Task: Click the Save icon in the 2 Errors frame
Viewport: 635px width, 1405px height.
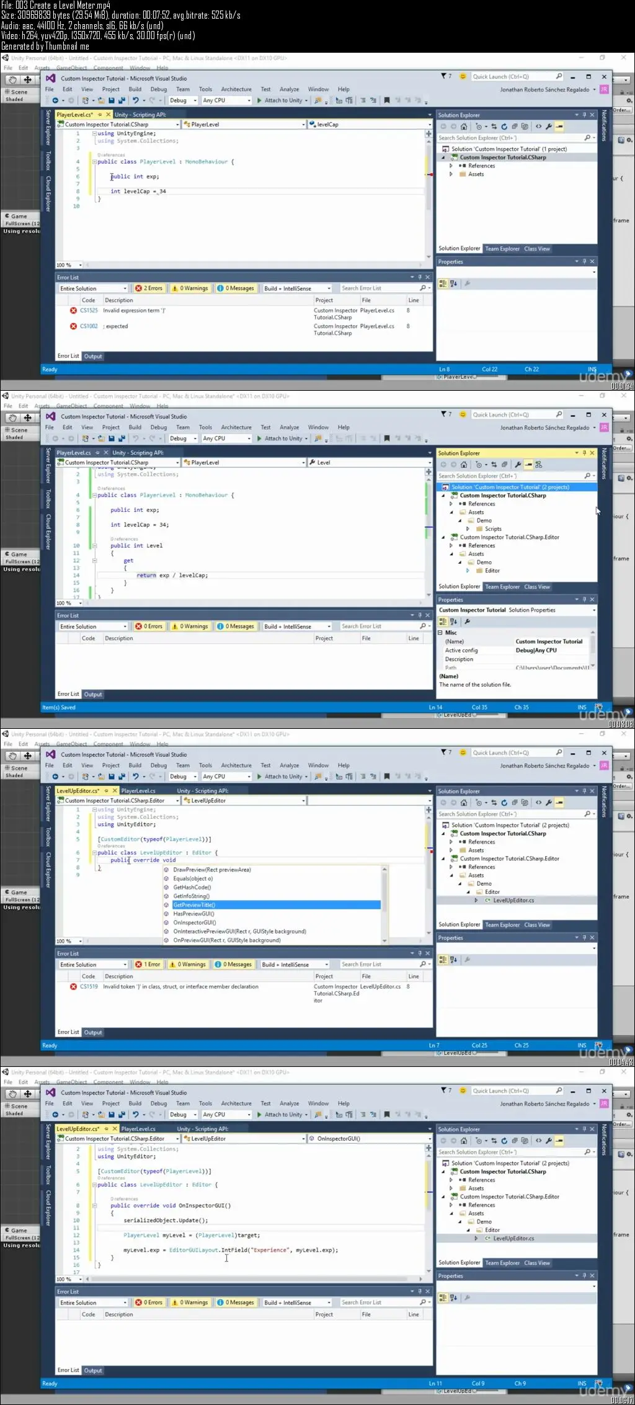Action: 112,100
